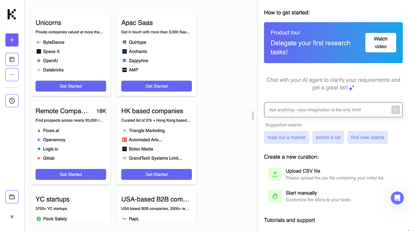Click Get Started under Unicorns
Image resolution: width=409 pixels, height=231 pixels.
point(71,86)
